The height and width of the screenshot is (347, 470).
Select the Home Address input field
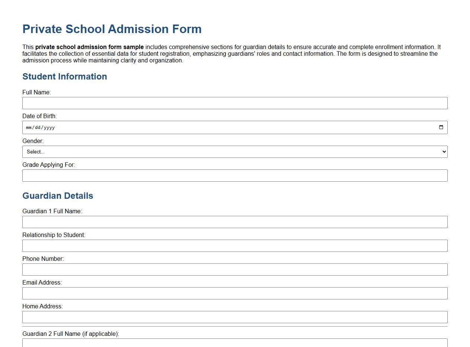tap(234, 317)
